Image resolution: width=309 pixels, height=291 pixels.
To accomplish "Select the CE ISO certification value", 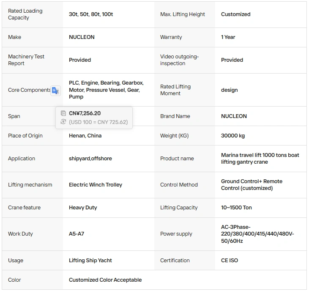I will [x=230, y=261].
